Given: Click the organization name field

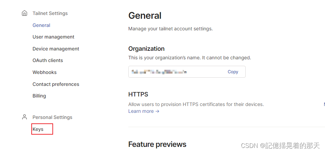Looking at the screenshot, I should (187, 72).
